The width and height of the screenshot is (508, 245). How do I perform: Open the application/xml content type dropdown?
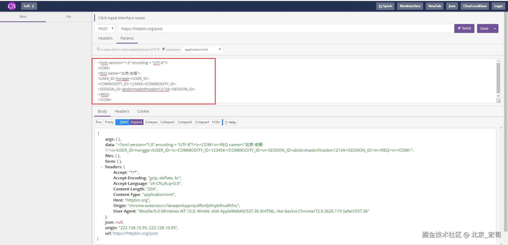[202, 49]
